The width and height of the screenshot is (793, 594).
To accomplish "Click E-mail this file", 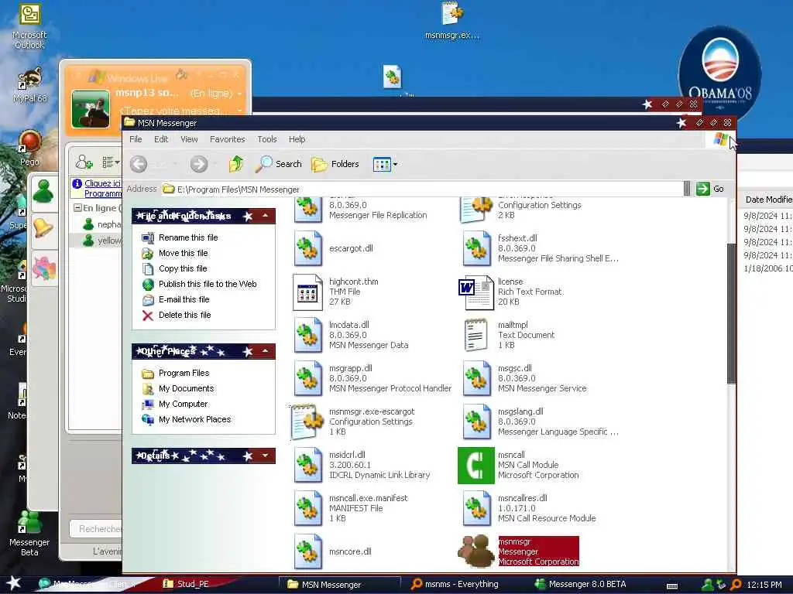I will [176, 299].
